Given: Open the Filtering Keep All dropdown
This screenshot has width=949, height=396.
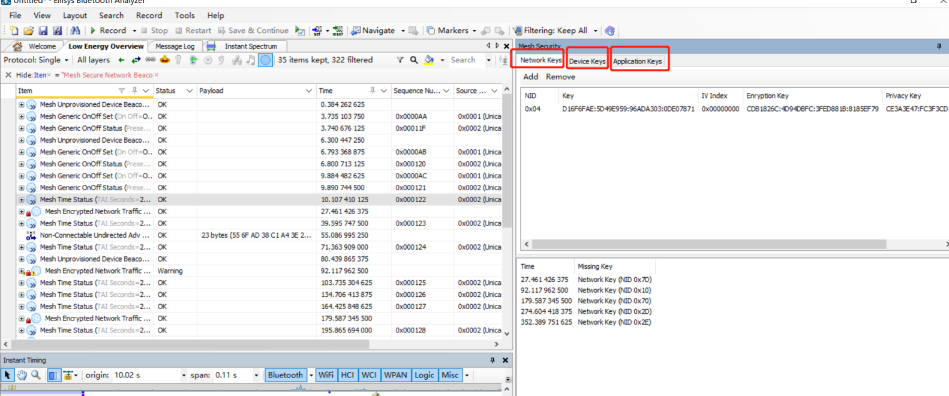Looking at the screenshot, I should click(x=596, y=31).
